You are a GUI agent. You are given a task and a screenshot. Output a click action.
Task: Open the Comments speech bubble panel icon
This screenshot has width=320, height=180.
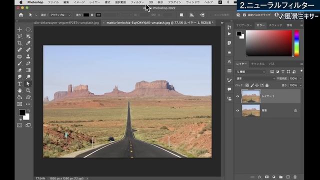coord(229,89)
